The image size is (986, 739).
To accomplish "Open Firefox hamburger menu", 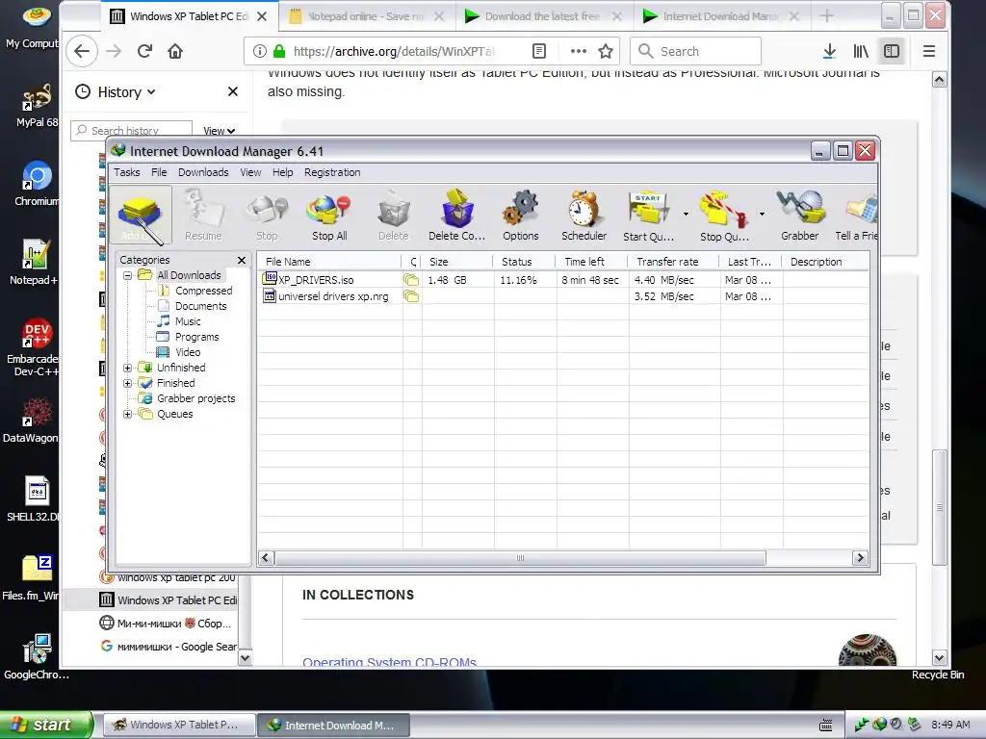I will [929, 52].
